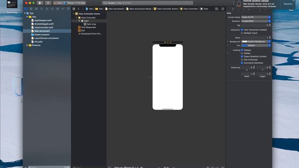
Task: Open the Test navigator diamond icon
Action: 52,9
